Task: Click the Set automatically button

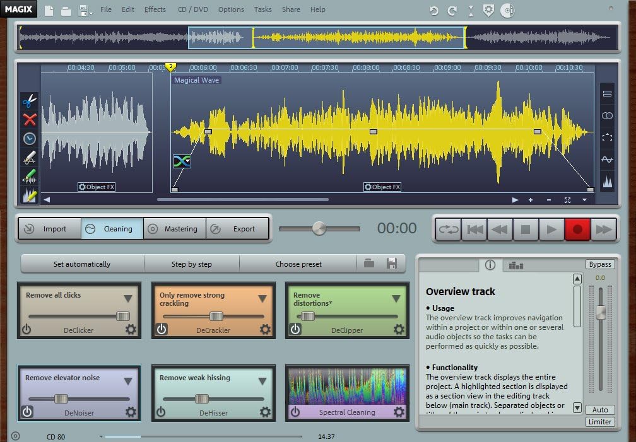Action: click(82, 264)
